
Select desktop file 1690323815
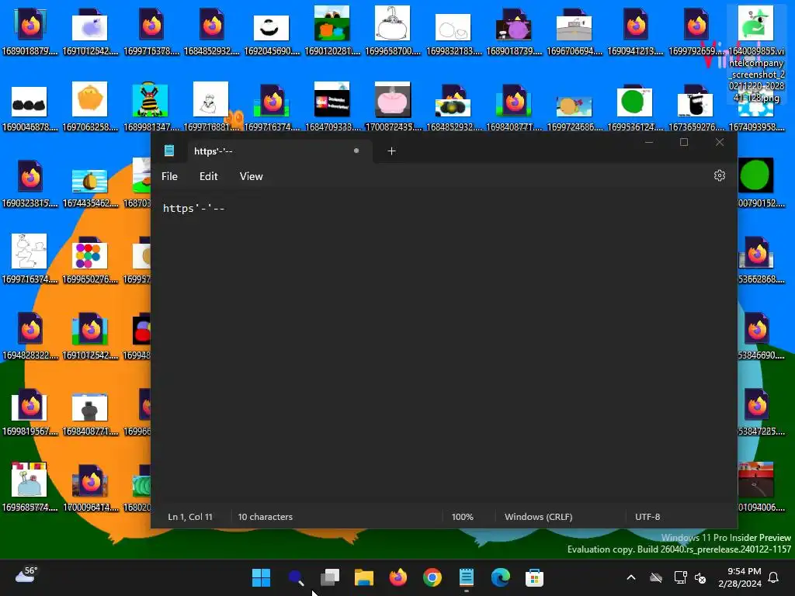30,183
